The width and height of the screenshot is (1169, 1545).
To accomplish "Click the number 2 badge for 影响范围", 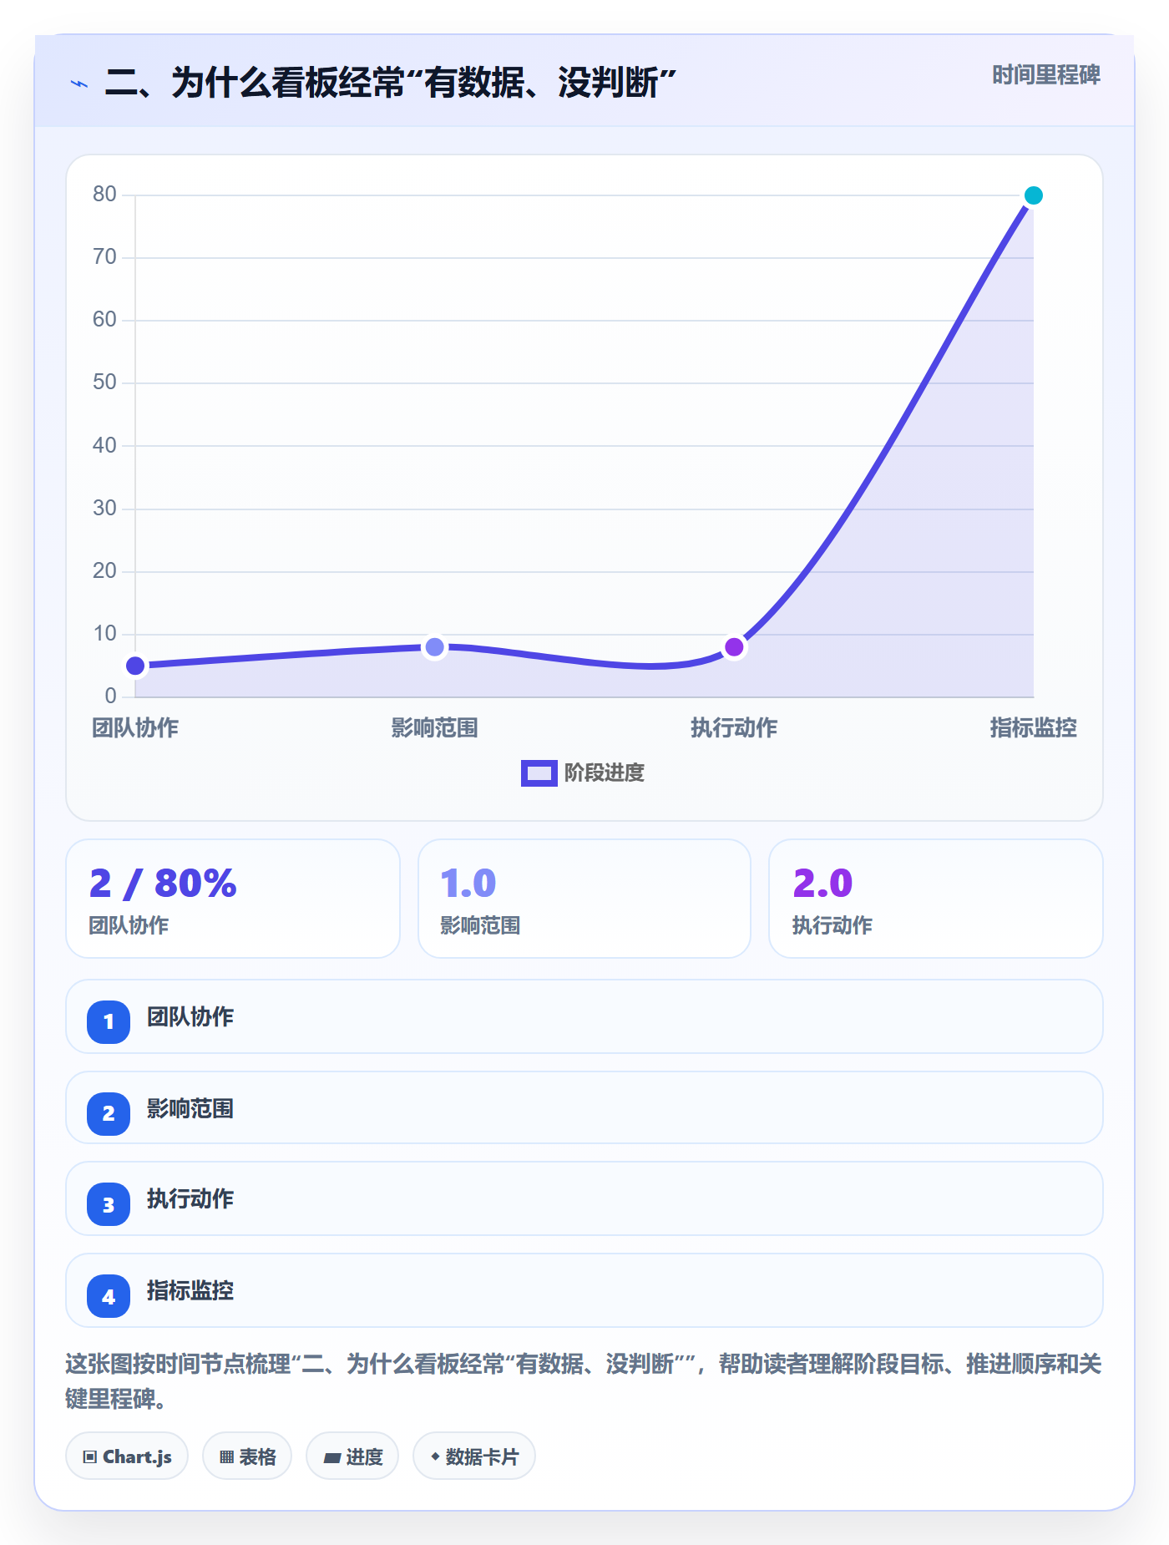I will click(109, 1113).
